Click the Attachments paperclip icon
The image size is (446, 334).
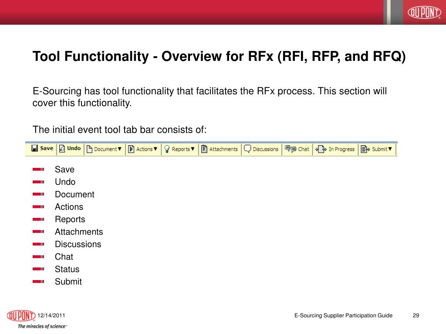204,149
